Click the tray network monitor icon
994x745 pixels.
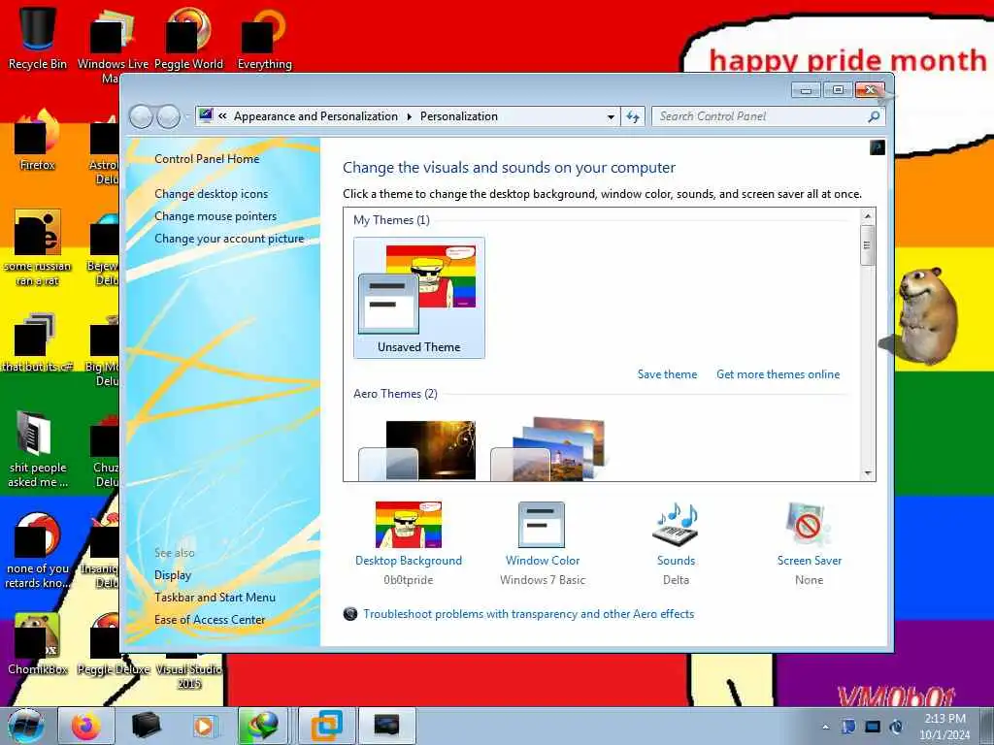[x=873, y=727]
